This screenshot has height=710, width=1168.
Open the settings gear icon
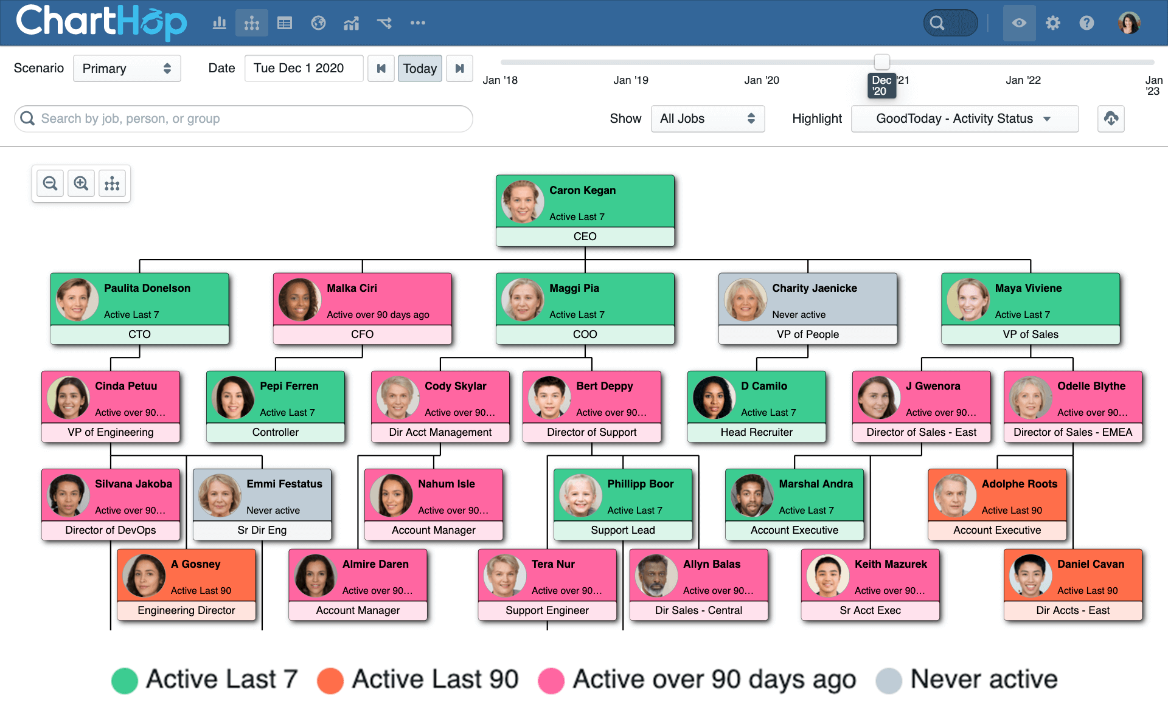[1052, 23]
